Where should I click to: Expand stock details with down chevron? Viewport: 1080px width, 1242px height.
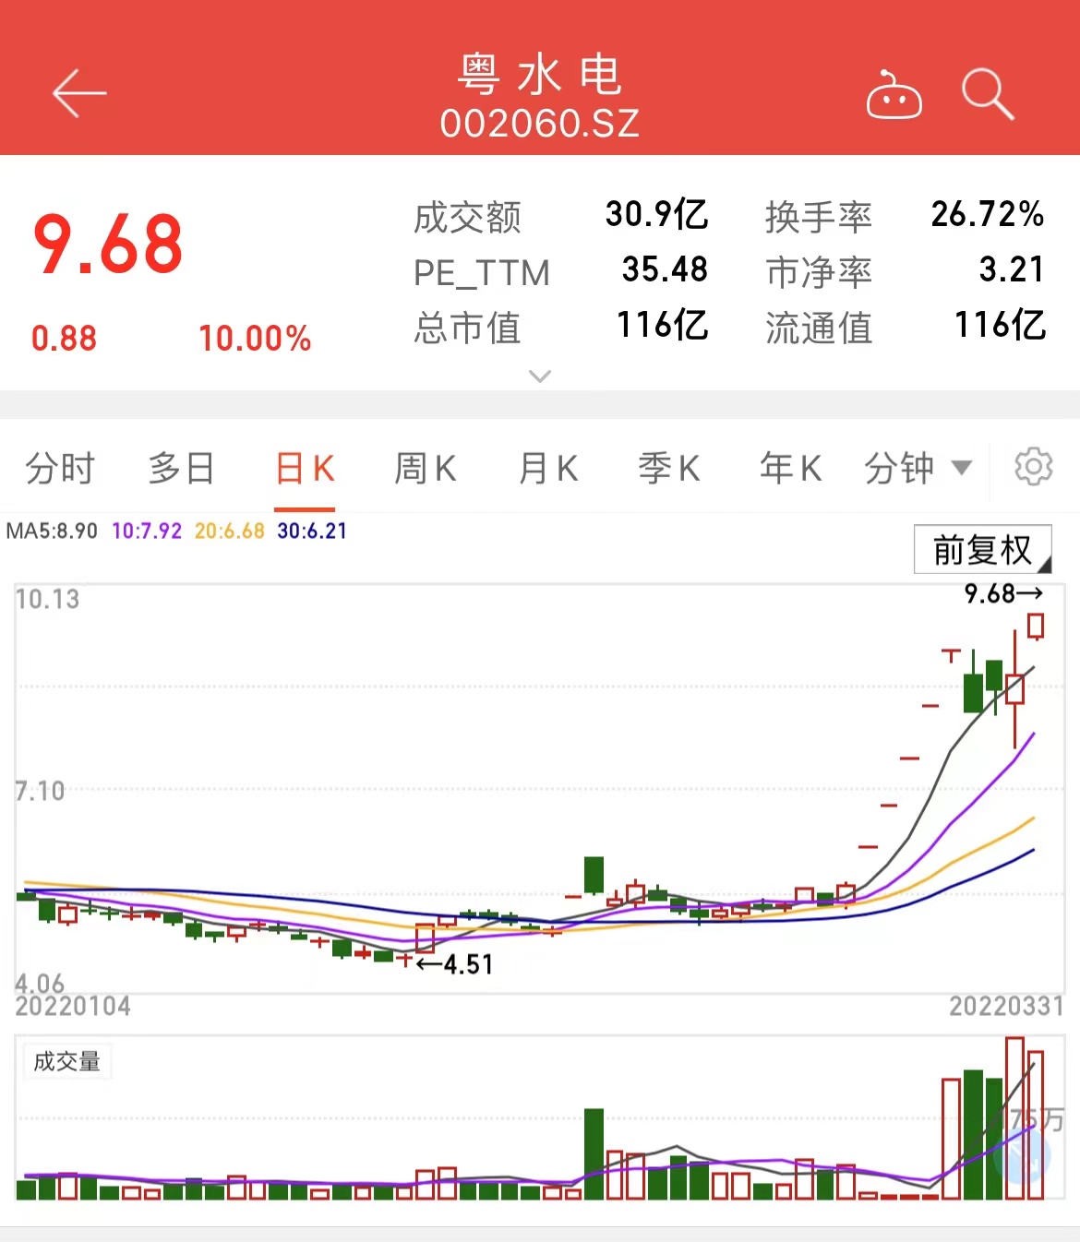coord(540,376)
